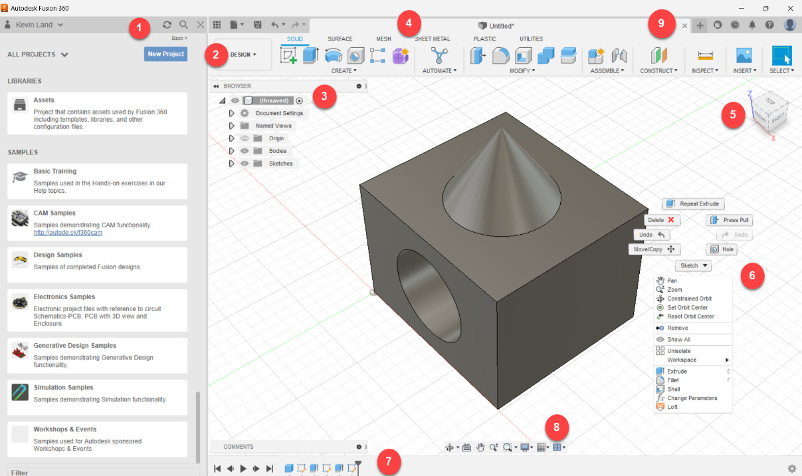The image size is (802, 476).
Task: Hide the Bodies folder using its eye icon
Action: (245, 151)
